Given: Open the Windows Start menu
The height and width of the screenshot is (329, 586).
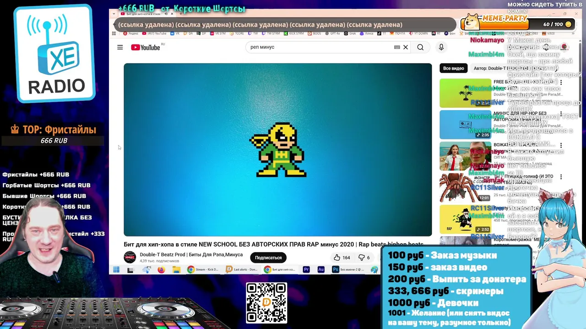Looking at the screenshot, I should 116,270.
